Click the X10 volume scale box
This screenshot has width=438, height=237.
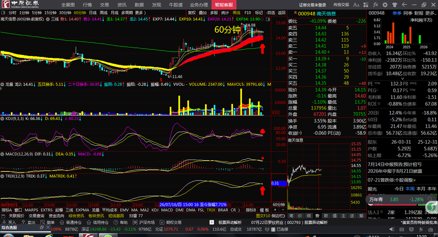click(x=275, y=113)
